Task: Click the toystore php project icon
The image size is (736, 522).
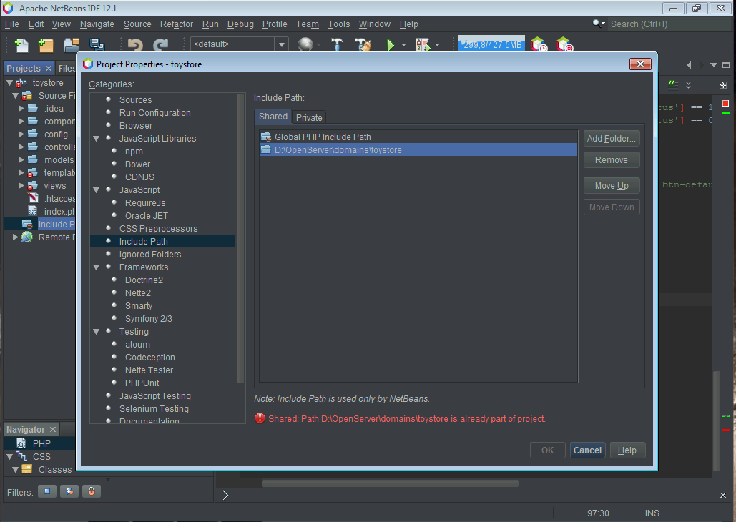Action: 21,83
